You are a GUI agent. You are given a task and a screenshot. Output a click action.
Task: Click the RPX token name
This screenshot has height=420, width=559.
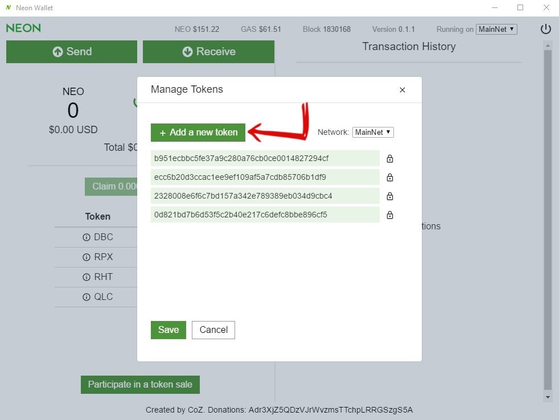click(x=104, y=257)
